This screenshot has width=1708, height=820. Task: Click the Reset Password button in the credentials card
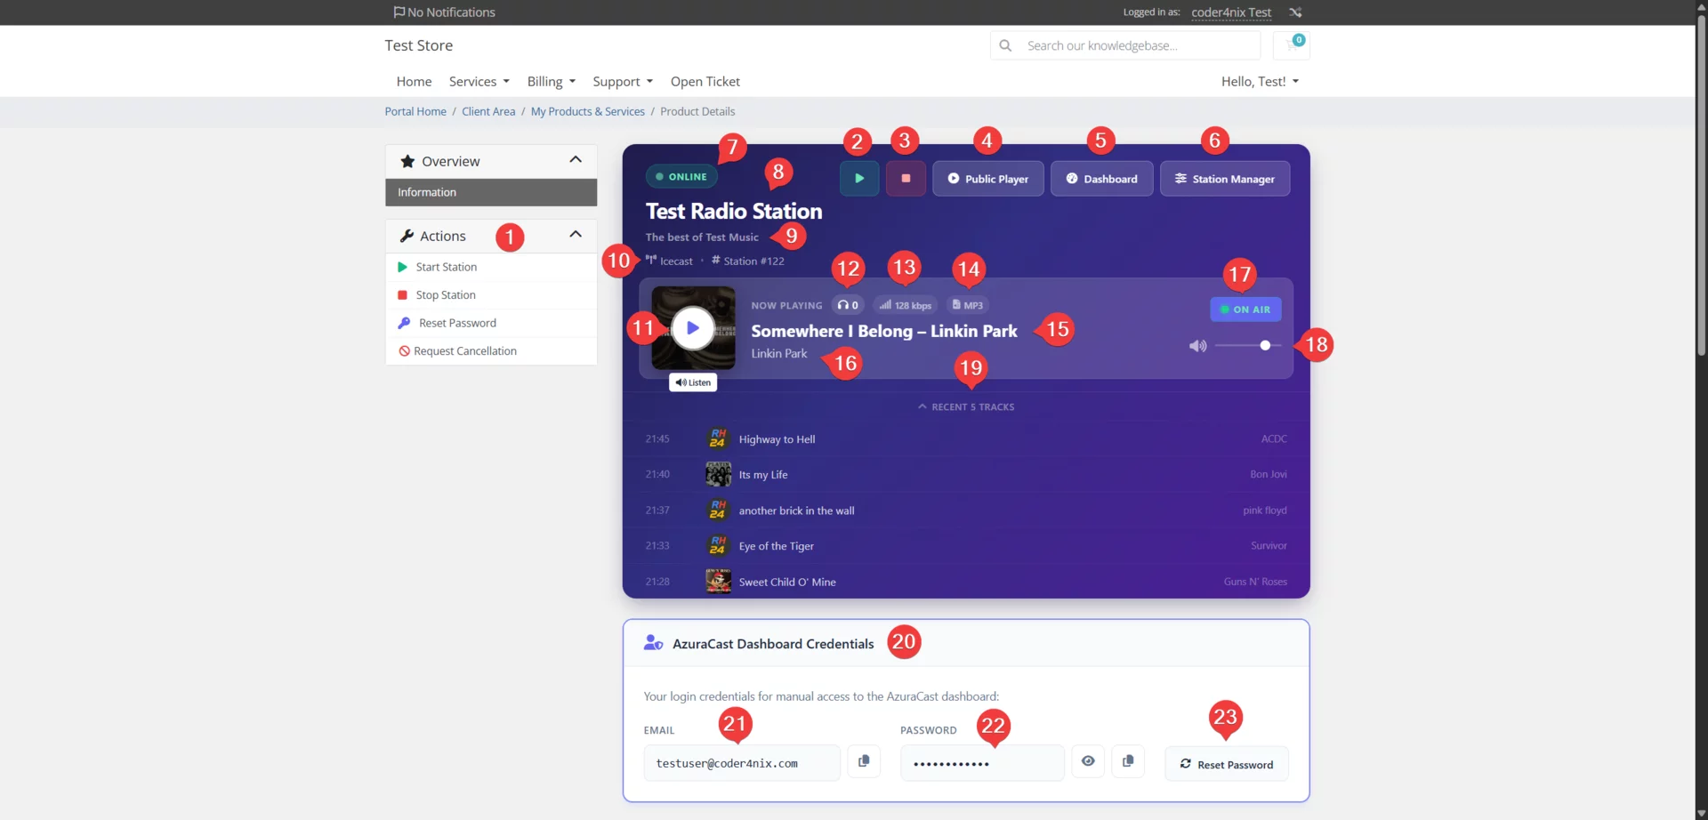1225,763
